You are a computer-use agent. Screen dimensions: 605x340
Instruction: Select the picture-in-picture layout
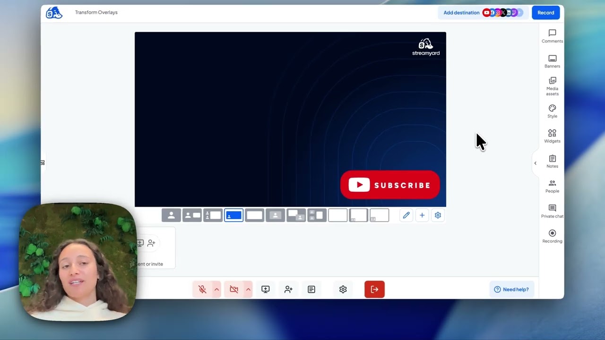tap(296, 215)
